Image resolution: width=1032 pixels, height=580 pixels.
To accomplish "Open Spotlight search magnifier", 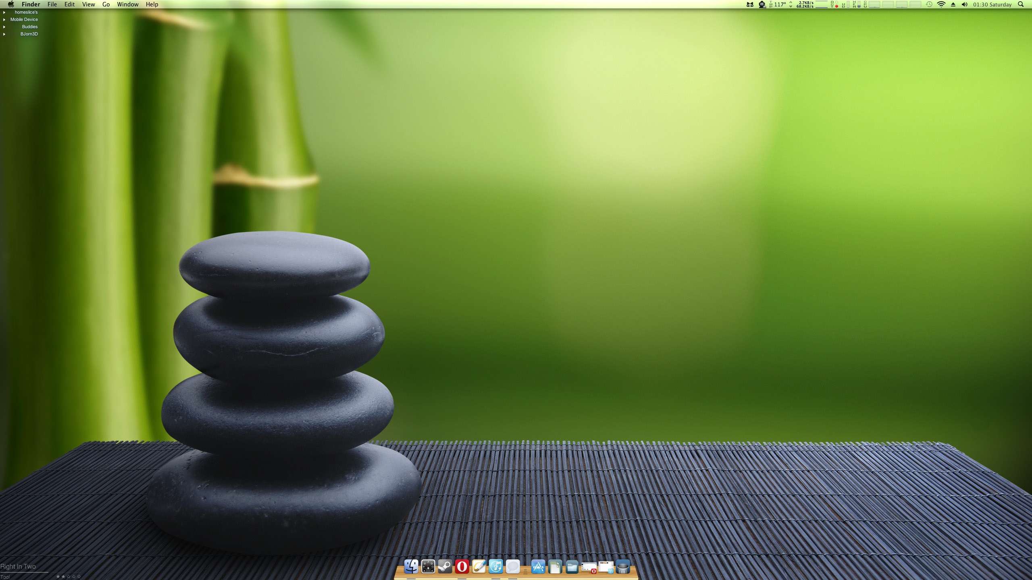I will coord(1021,4).
